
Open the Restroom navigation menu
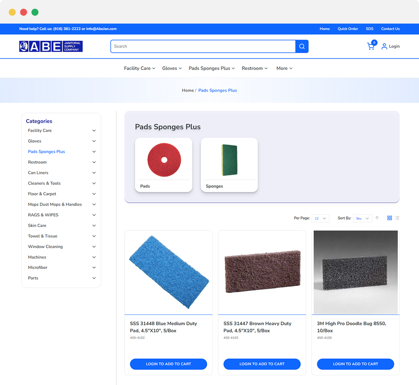pyautogui.click(x=254, y=69)
